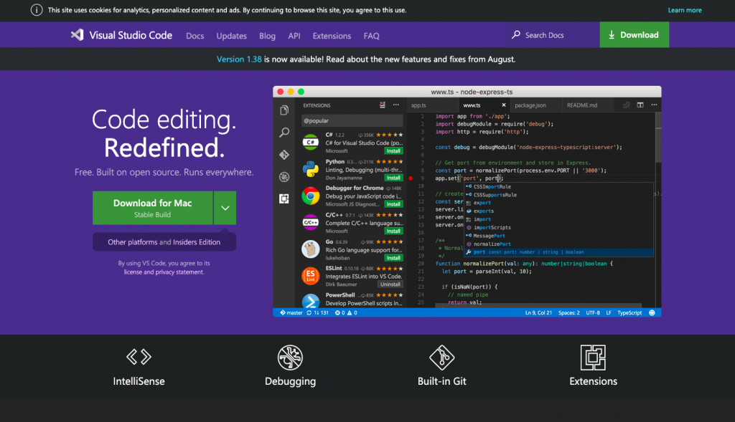Install the C# extension
Image resolution: width=735 pixels, height=422 pixels.
click(x=393, y=150)
